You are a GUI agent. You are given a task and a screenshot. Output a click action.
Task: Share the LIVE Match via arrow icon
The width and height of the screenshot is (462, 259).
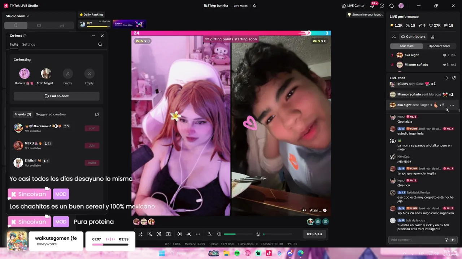click(254, 6)
